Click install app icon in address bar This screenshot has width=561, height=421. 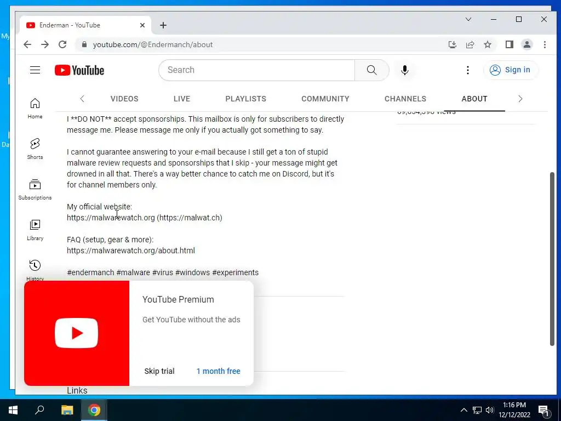point(452,44)
